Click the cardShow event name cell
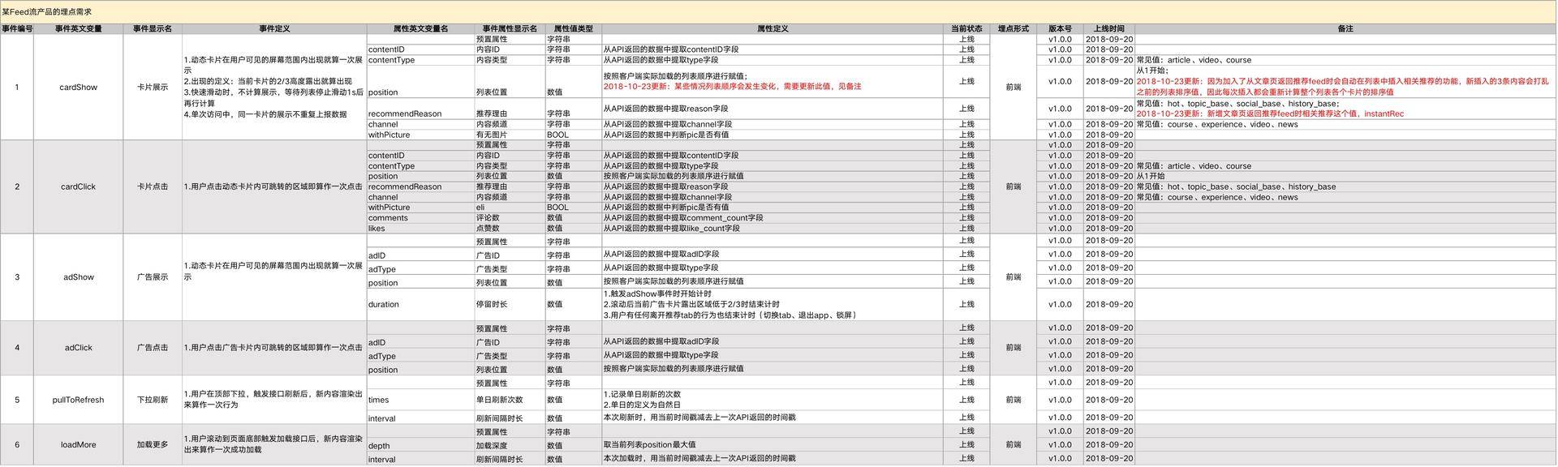This screenshot has height=467, width=1558. click(79, 87)
